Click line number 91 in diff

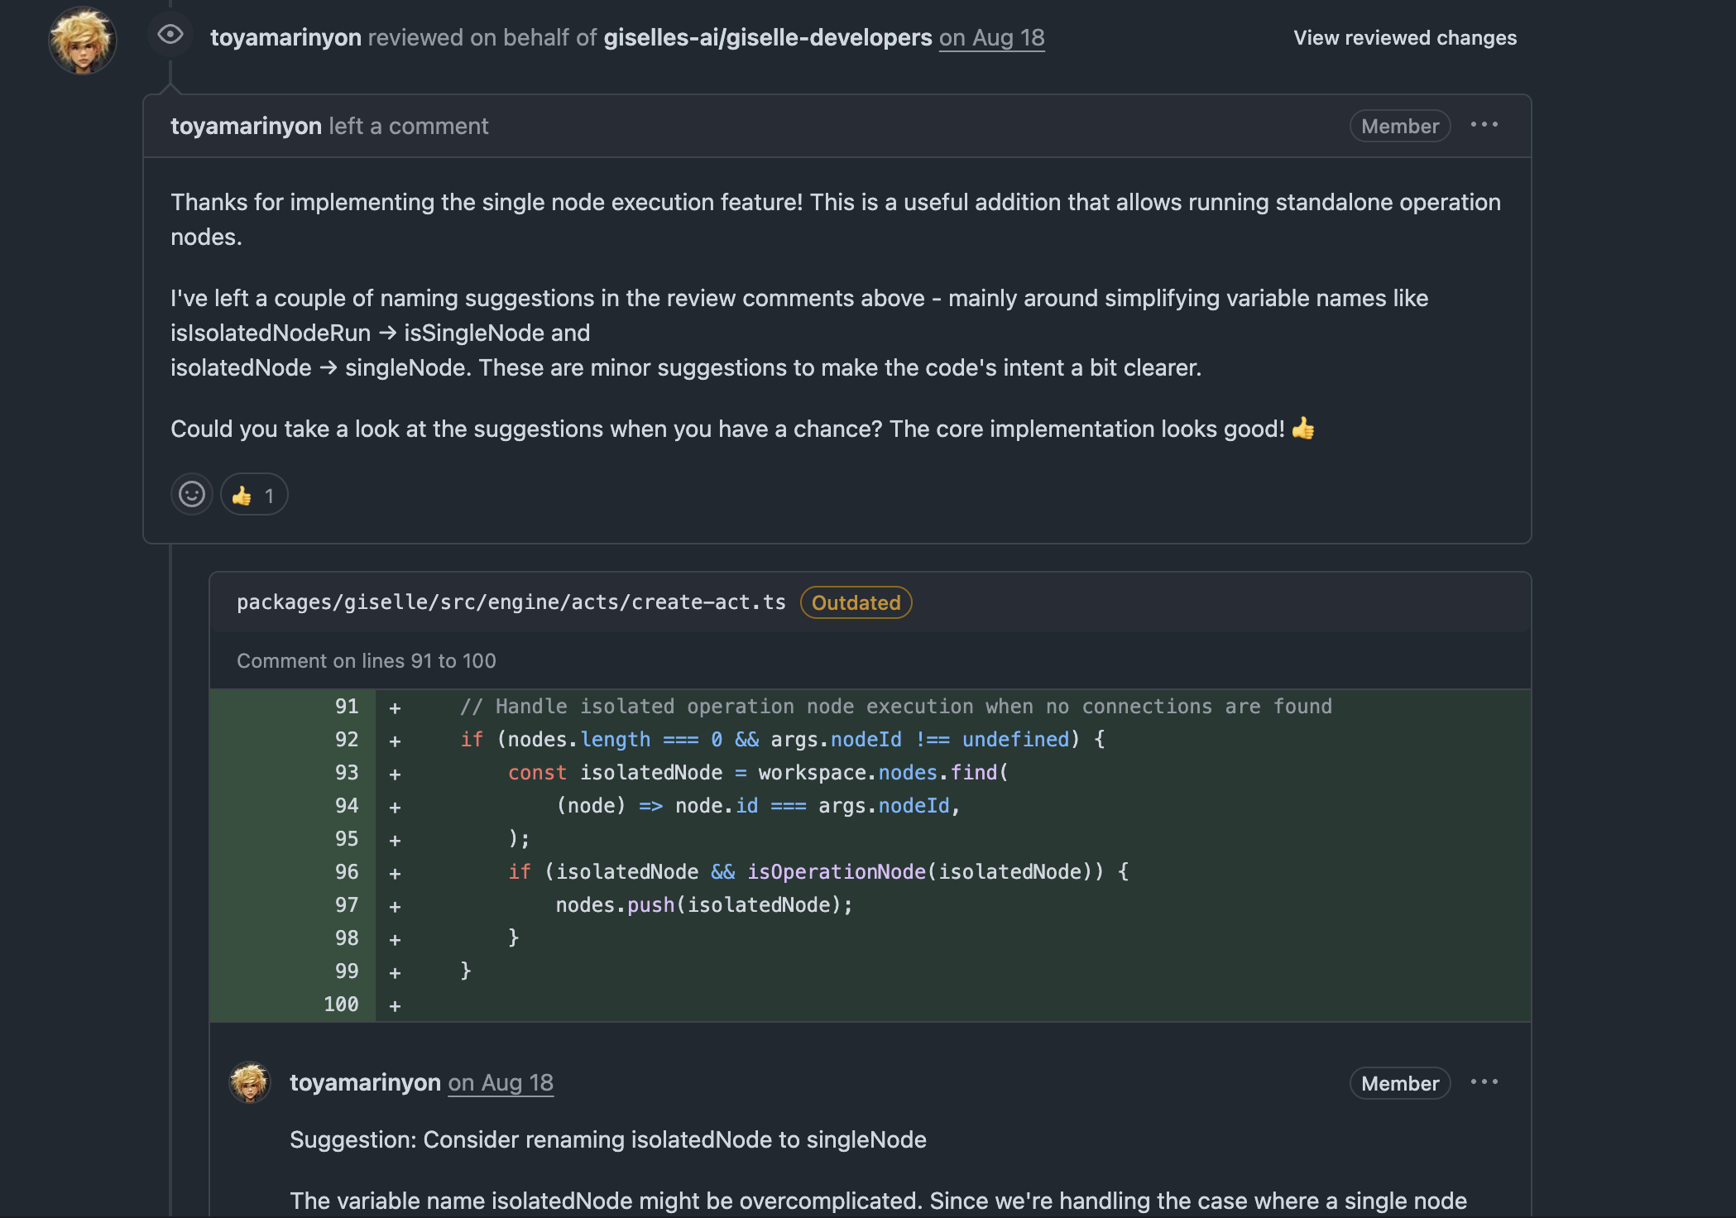[347, 707]
